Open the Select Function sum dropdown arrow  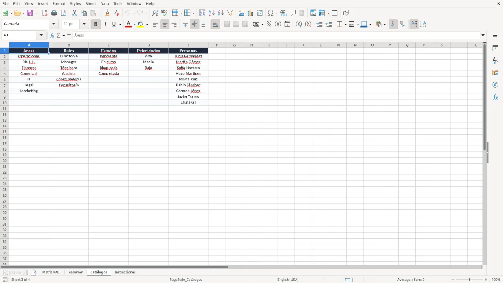[63, 35]
